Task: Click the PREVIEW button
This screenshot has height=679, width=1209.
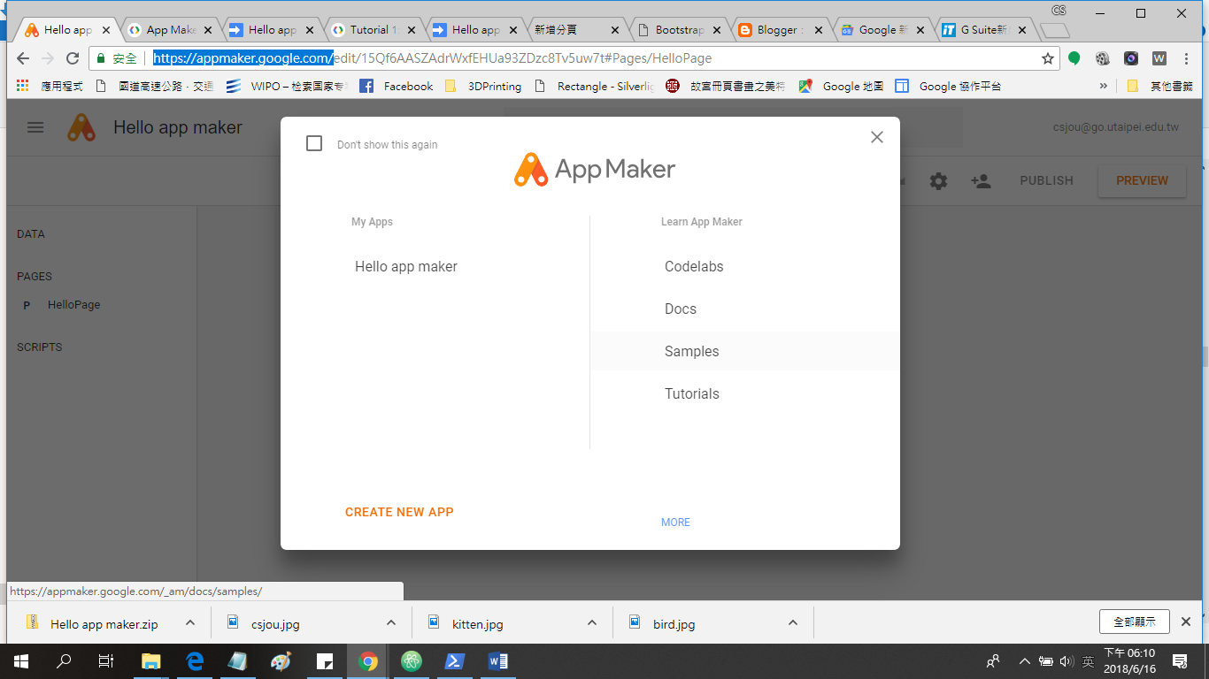Action: coord(1142,180)
